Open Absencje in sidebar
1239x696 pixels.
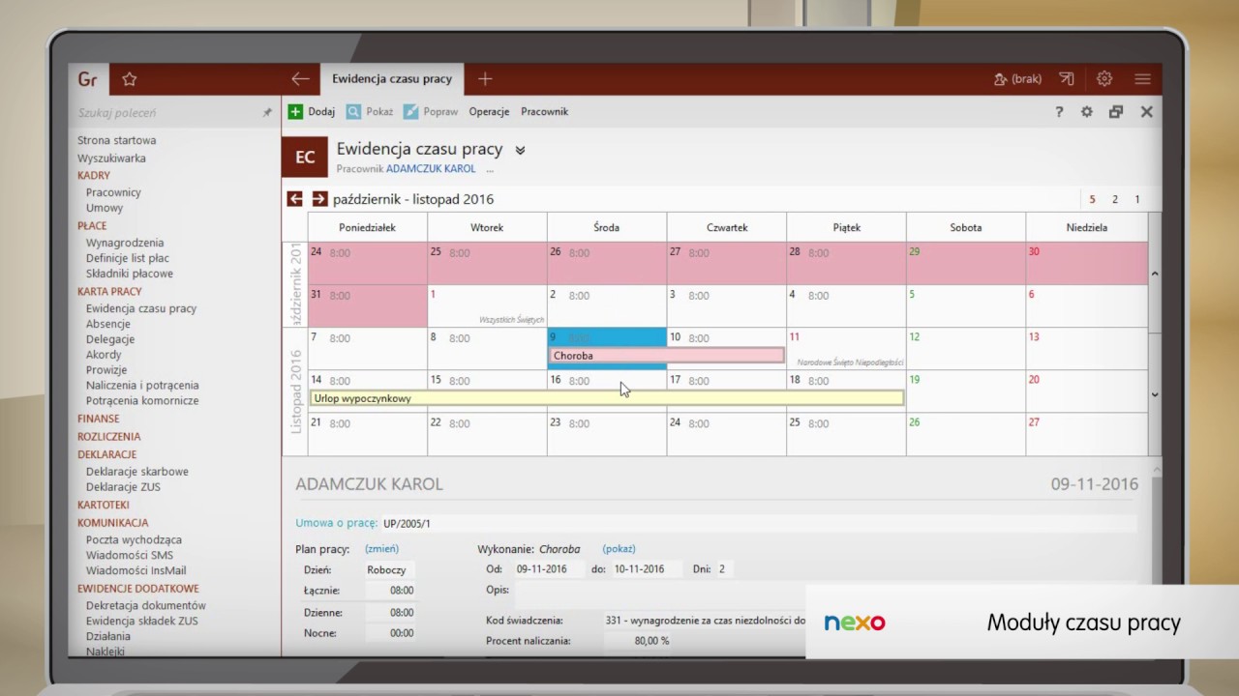pyautogui.click(x=107, y=324)
